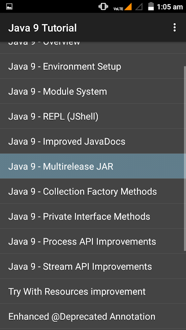Select Java 9 - Module System item
186x330 pixels.
pos(93,91)
